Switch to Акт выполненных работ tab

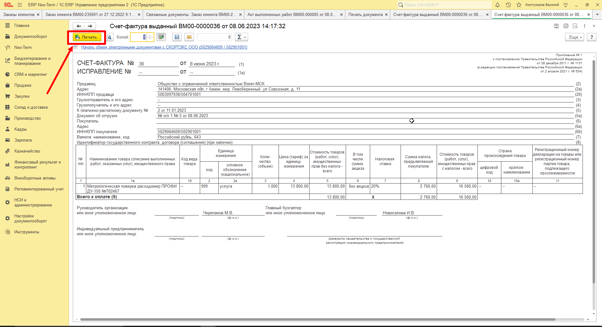pyautogui.click(x=292, y=14)
